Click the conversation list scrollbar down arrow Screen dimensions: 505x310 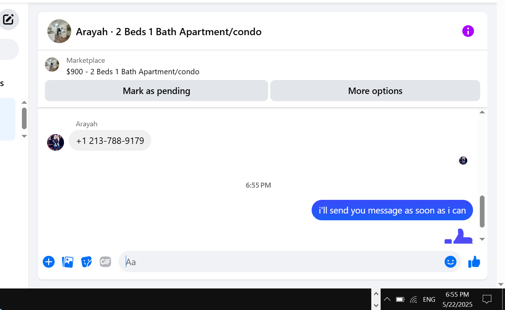(x=24, y=136)
